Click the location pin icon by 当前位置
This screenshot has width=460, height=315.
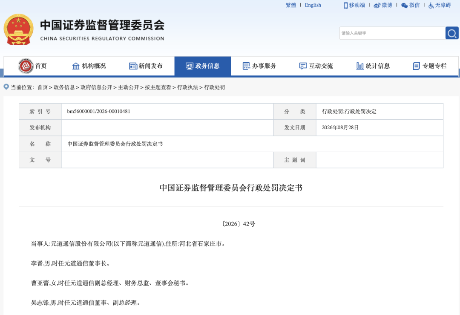point(6,87)
